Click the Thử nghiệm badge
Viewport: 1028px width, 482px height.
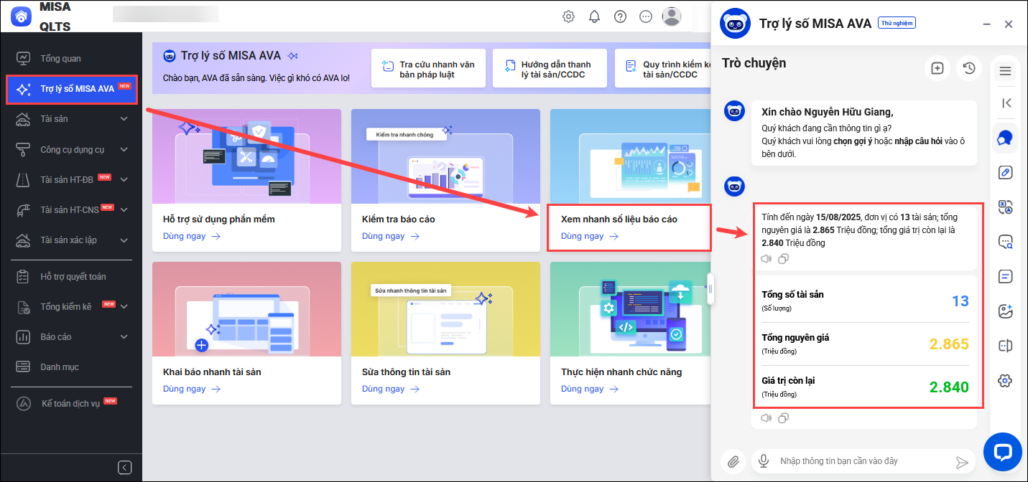coord(898,23)
